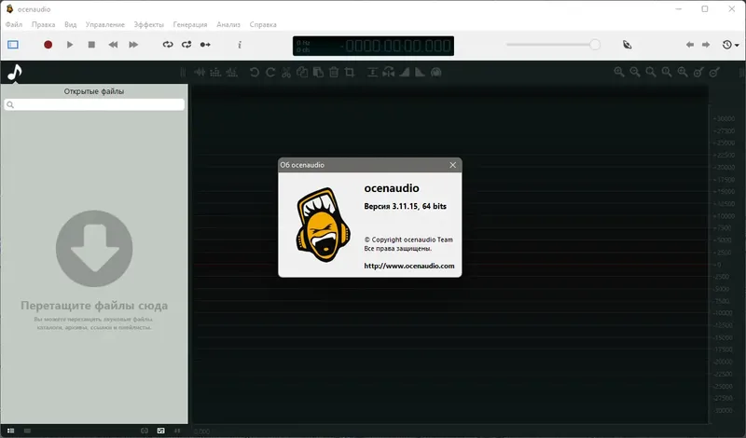
Task: Stop playback with the Stop button
Action: (x=91, y=45)
